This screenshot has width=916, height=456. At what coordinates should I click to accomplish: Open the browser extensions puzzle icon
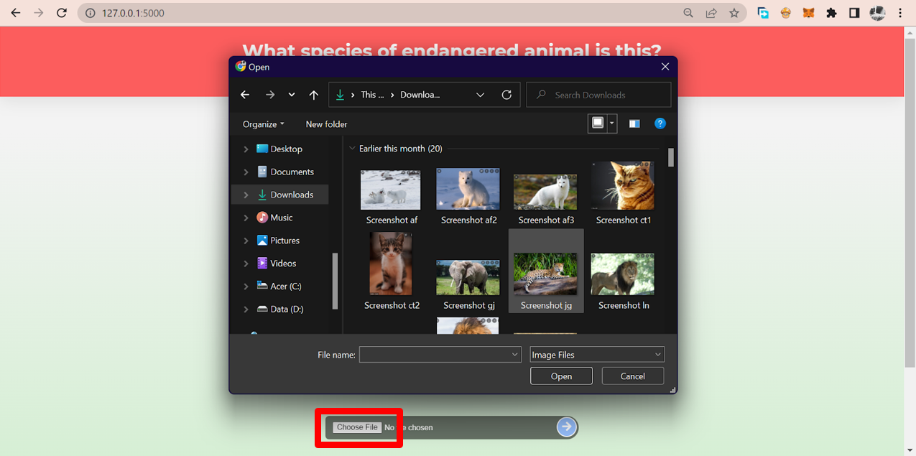(x=831, y=12)
